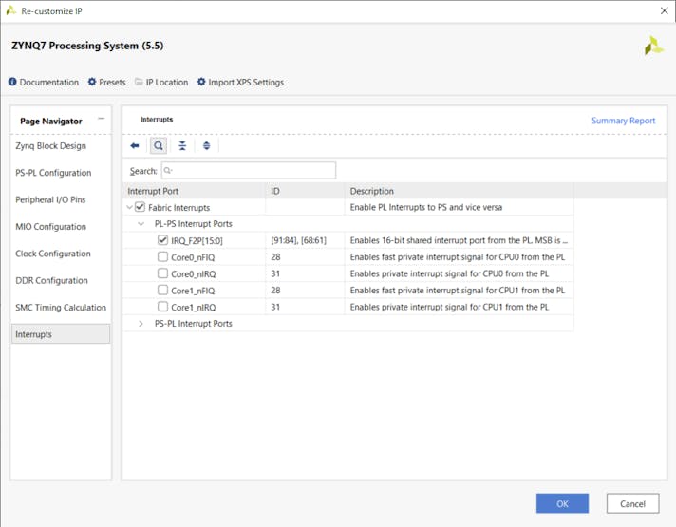676x527 pixels.
Task: Open the Summary Report link
Action: pyautogui.click(x=623, y=121)
